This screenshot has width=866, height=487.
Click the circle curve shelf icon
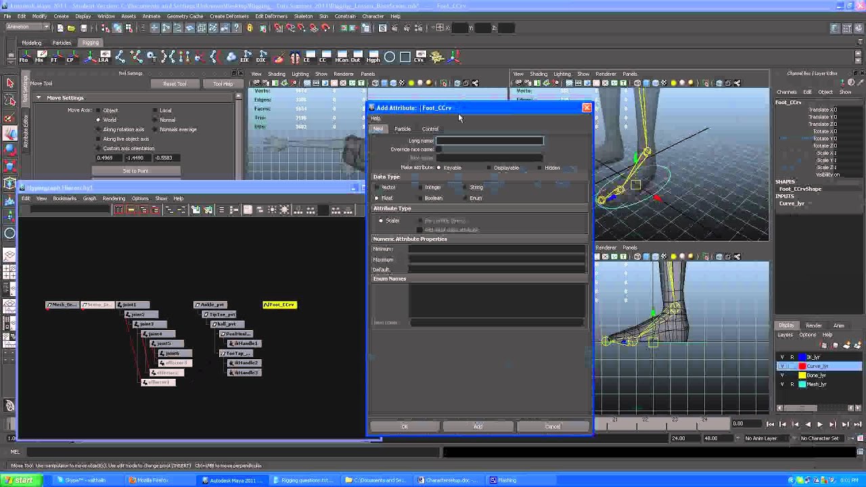click(x=390, y=57)
